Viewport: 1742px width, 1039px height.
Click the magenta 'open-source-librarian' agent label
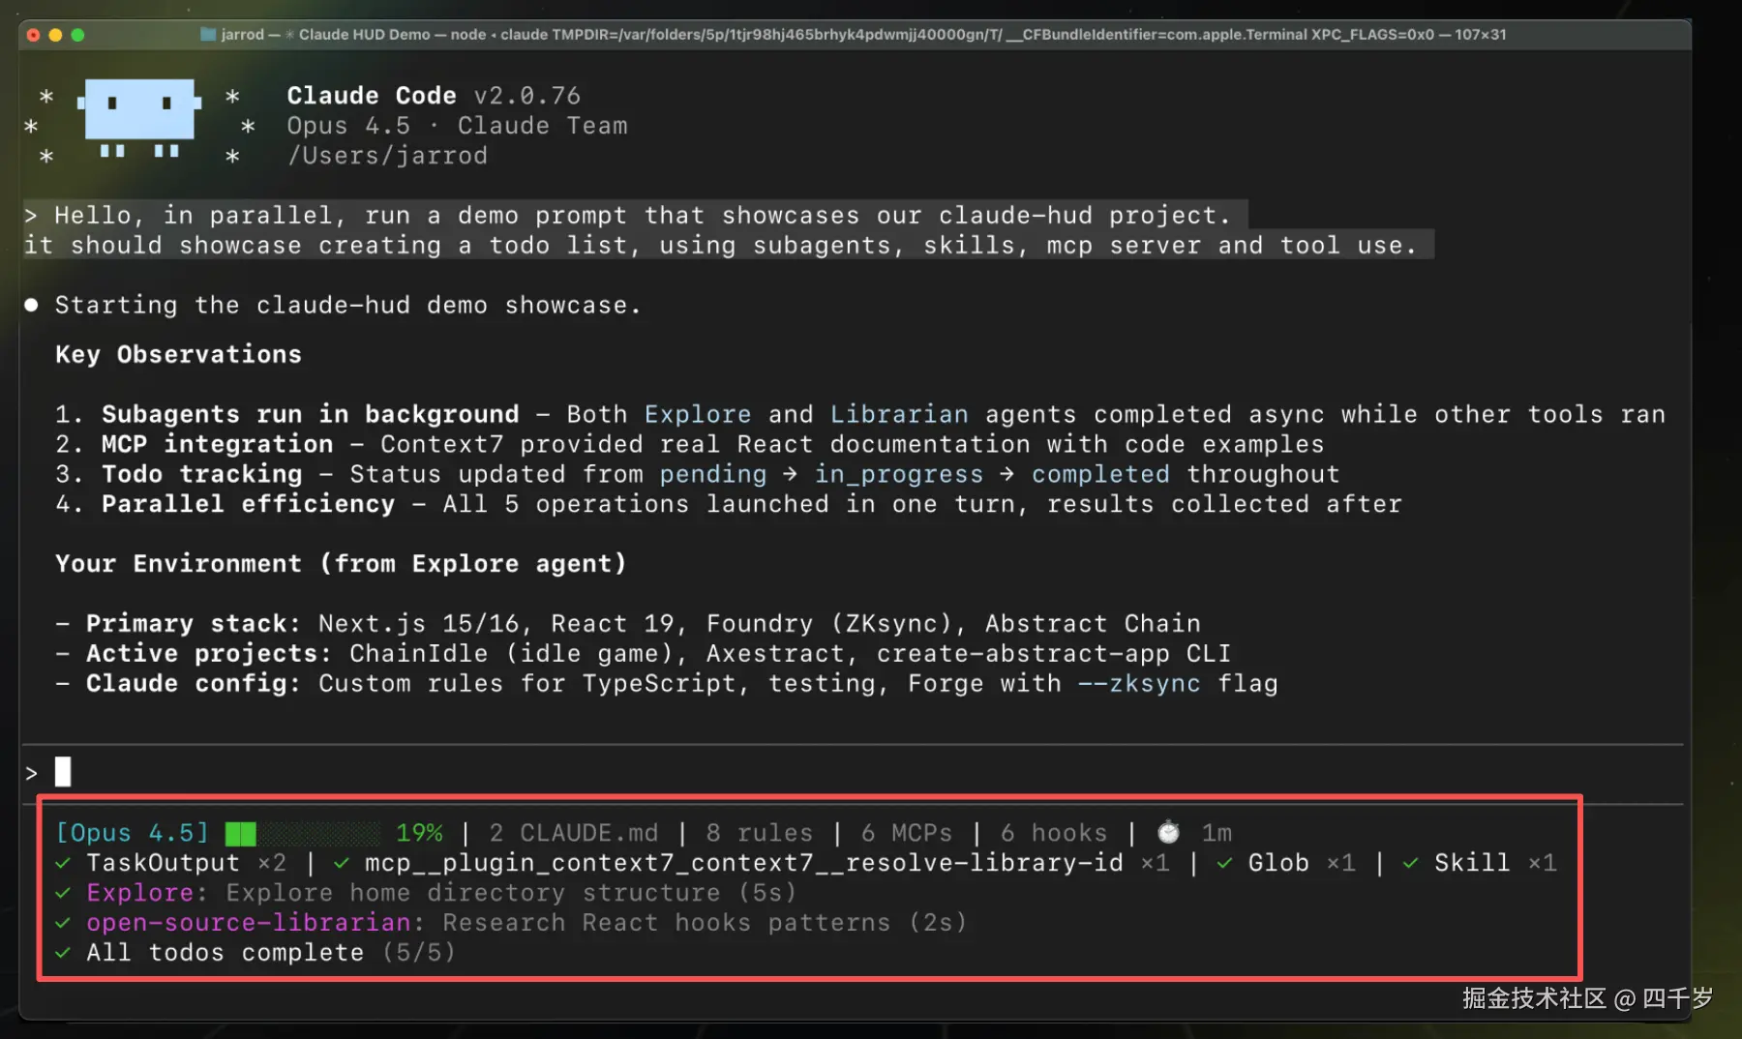point(249,923)
